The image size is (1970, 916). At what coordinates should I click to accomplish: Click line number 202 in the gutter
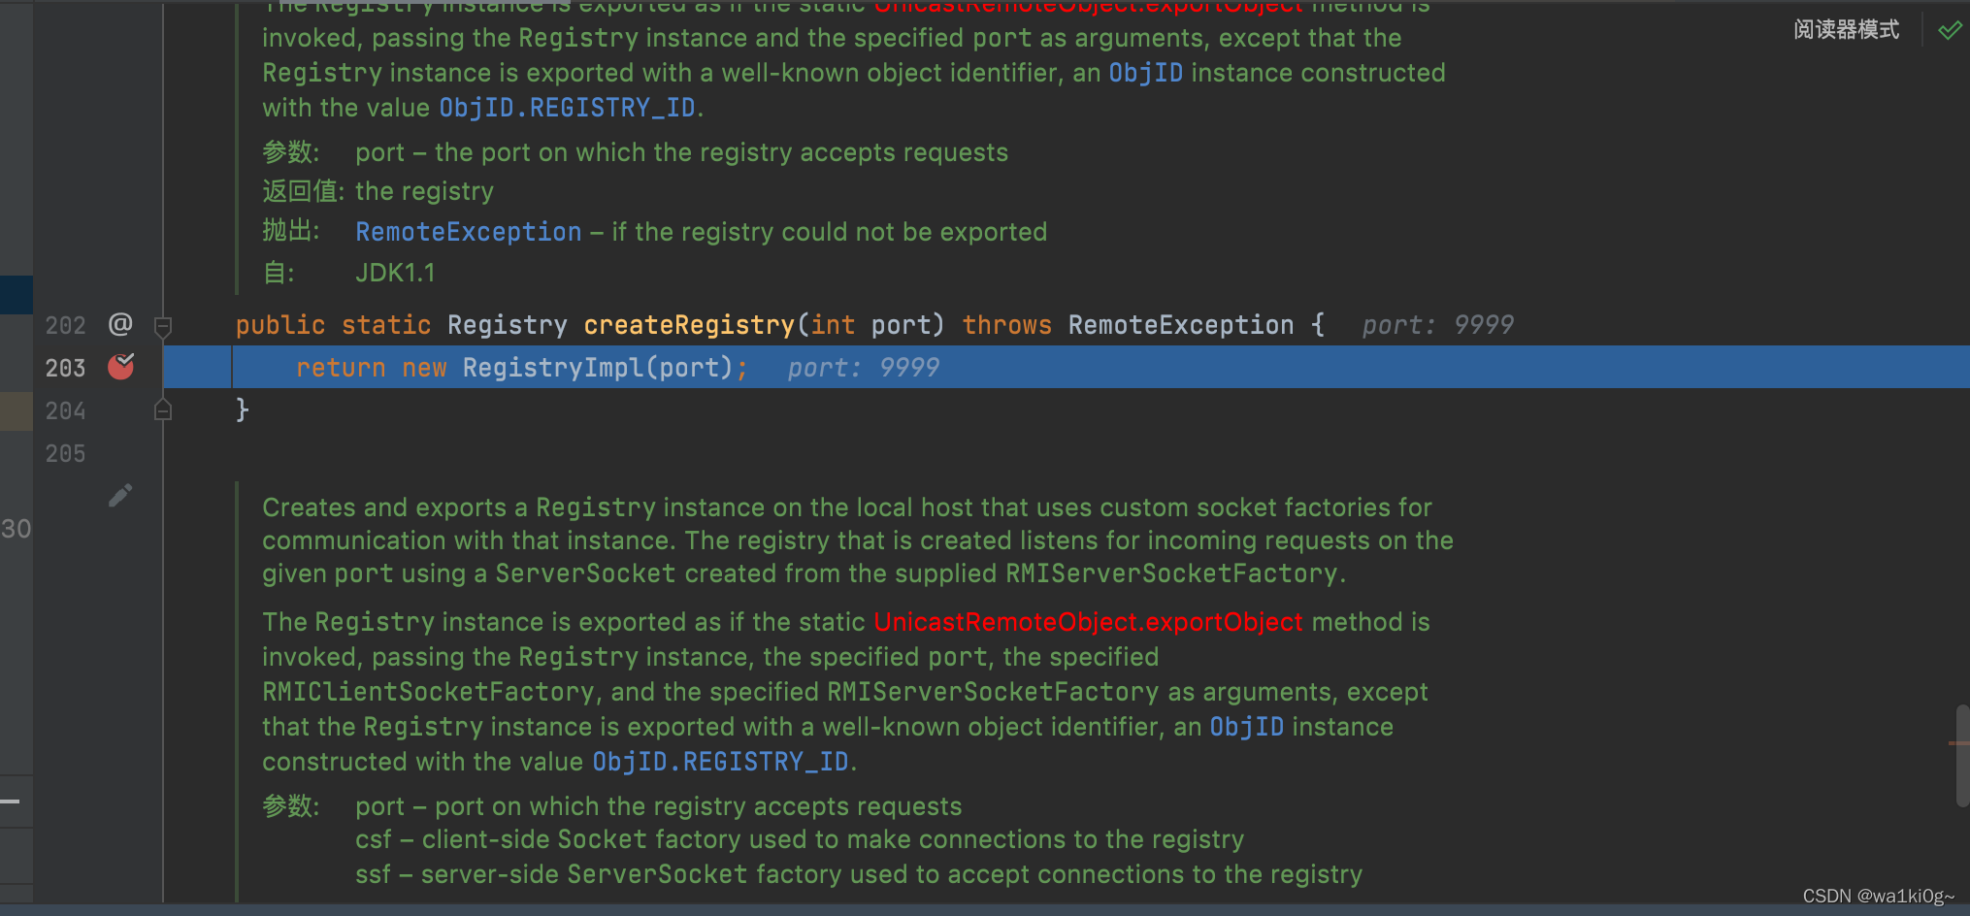(x=65, y=326)
